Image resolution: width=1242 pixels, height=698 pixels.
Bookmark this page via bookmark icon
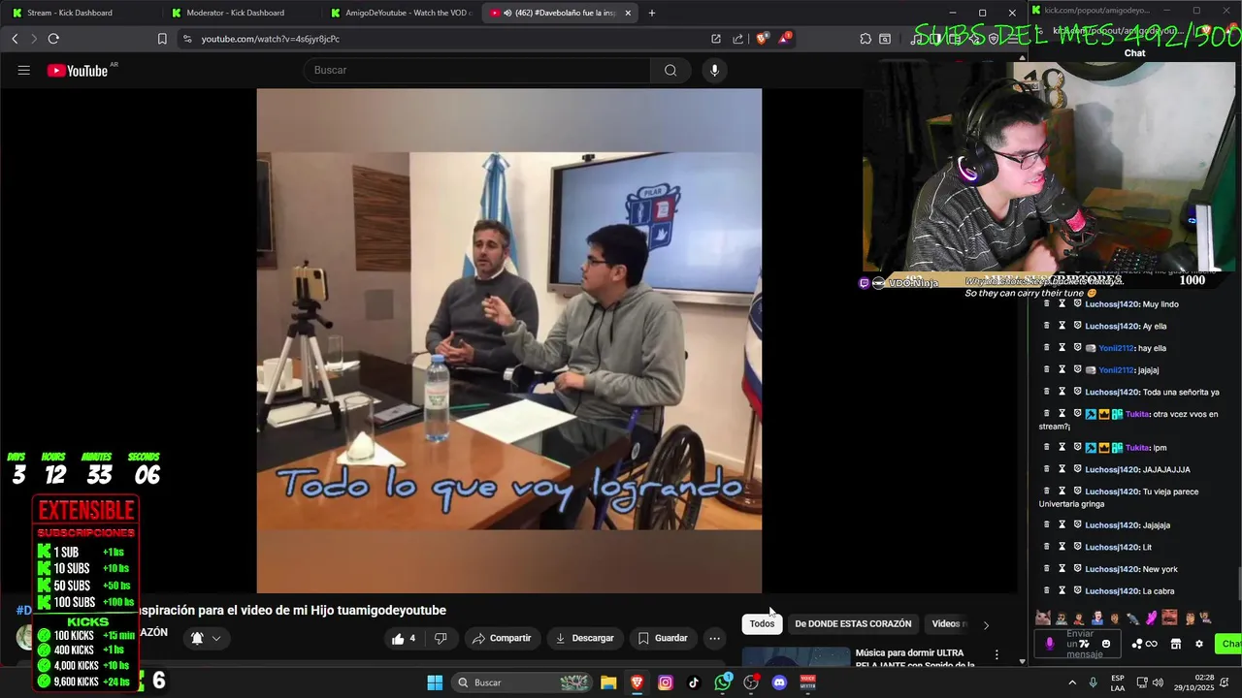(x=162, y=39)
